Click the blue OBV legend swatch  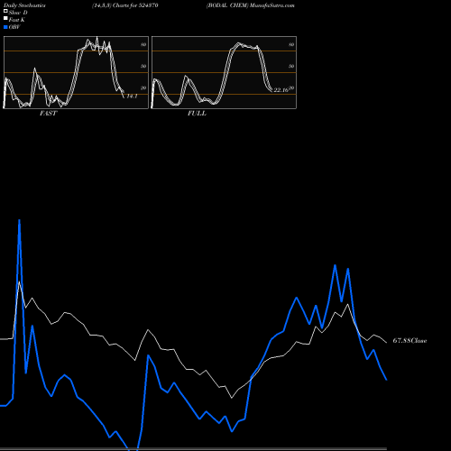click(5, 27)
